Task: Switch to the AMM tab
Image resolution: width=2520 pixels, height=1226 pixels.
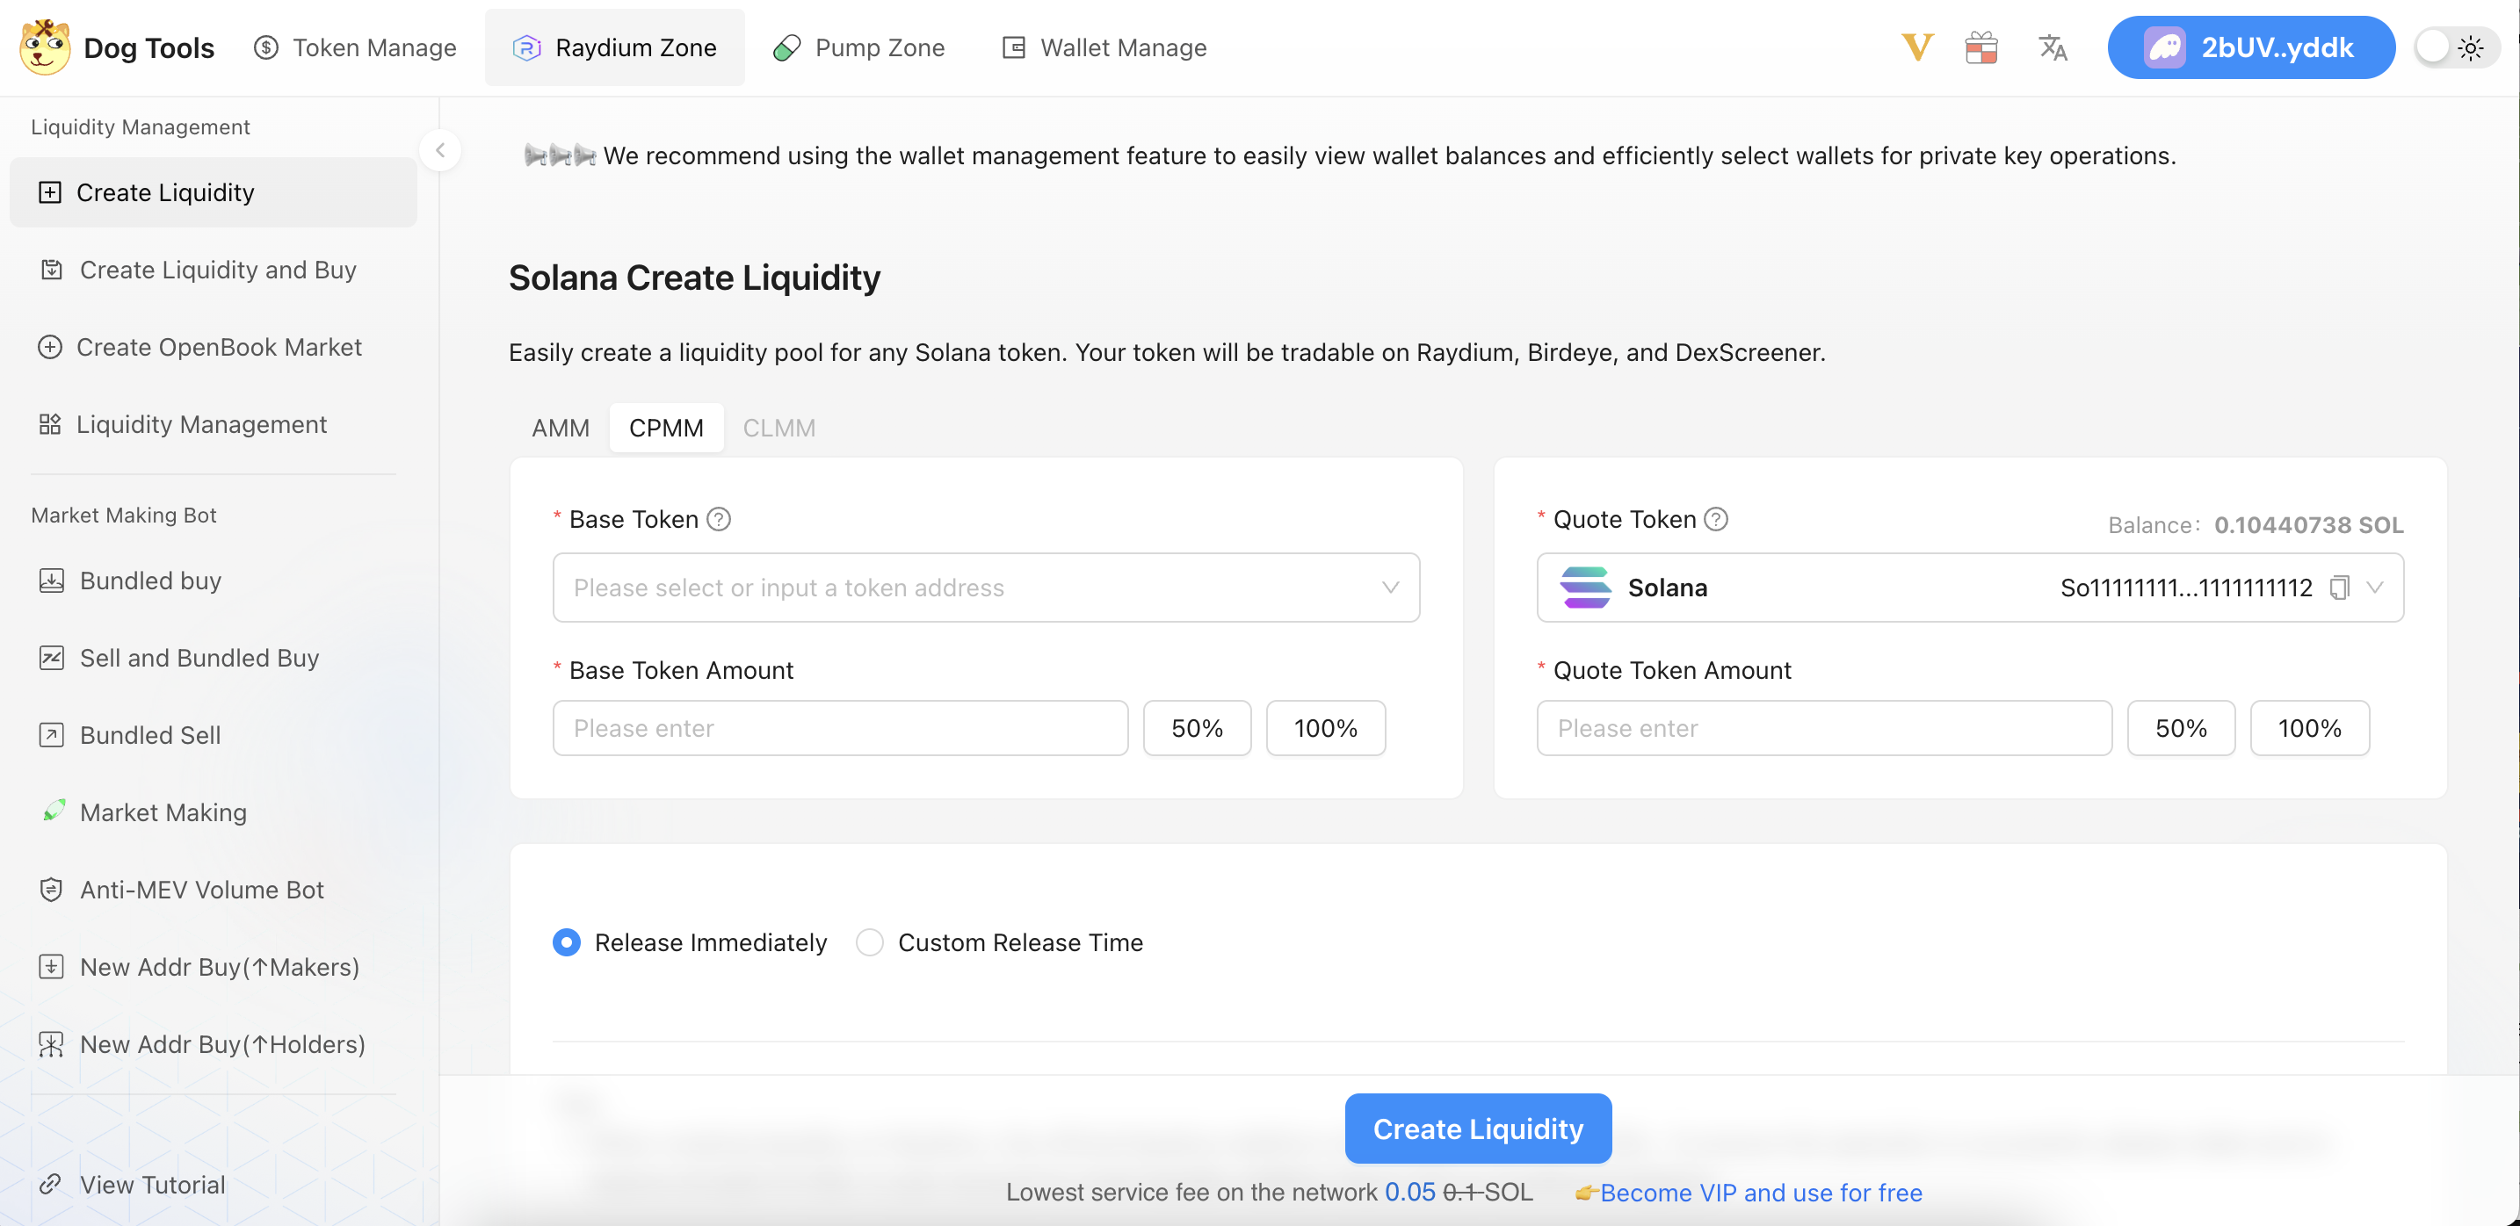Action: (561, 429)
